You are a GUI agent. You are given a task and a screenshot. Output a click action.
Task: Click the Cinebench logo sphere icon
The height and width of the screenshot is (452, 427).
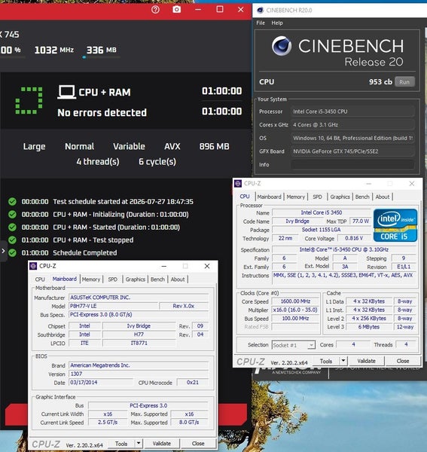(x=282, y=46)
